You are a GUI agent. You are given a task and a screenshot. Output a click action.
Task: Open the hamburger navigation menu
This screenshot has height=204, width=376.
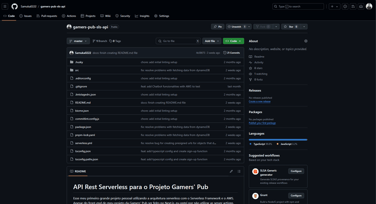coord(5,6)
